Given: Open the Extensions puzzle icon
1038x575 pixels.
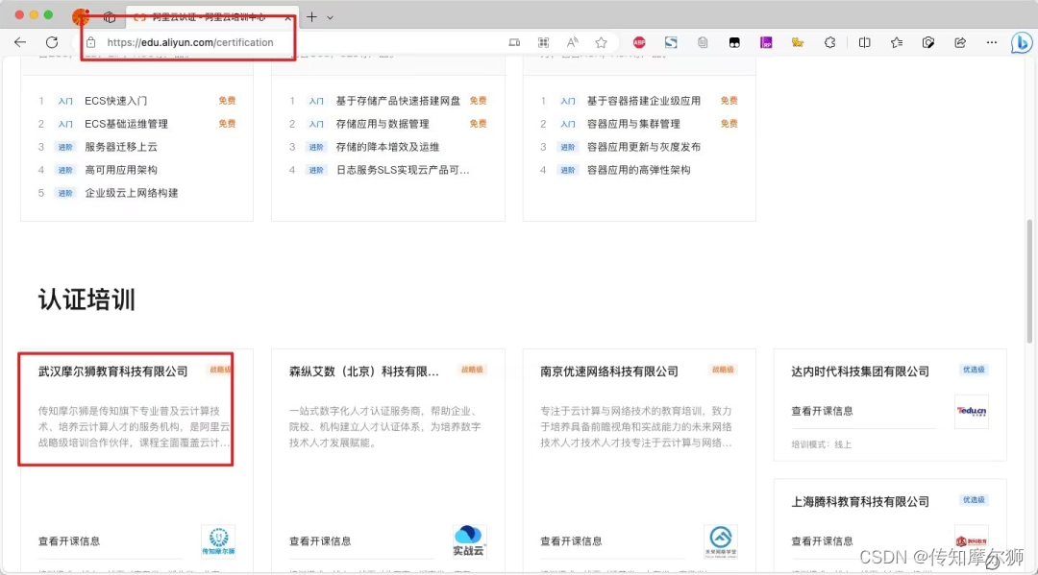Looking at the screenshot, I should click(829, 42).
